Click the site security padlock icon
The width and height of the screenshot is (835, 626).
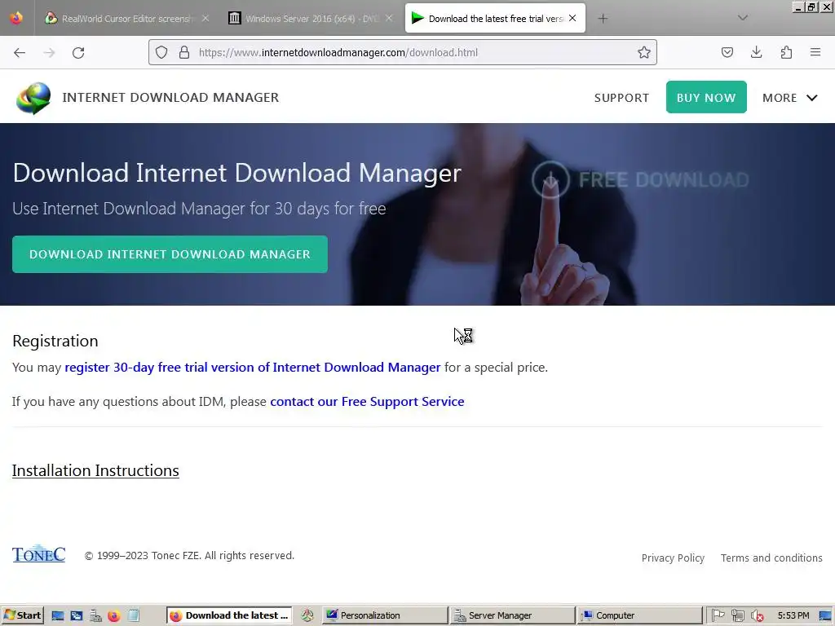[x=184, y=52]
